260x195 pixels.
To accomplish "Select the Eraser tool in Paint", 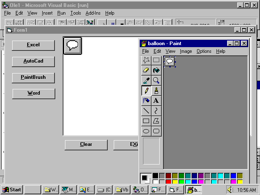I will point(146,70).
